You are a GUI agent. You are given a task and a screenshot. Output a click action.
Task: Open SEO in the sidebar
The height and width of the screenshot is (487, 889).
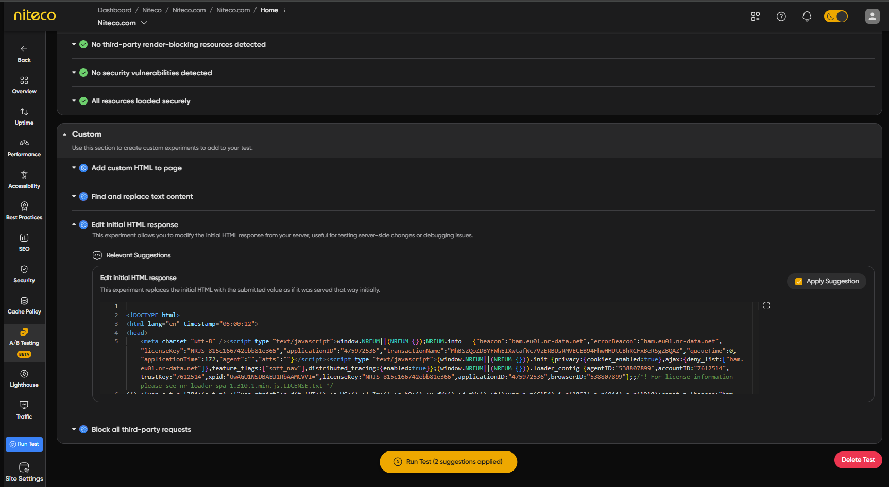point(24,242)
